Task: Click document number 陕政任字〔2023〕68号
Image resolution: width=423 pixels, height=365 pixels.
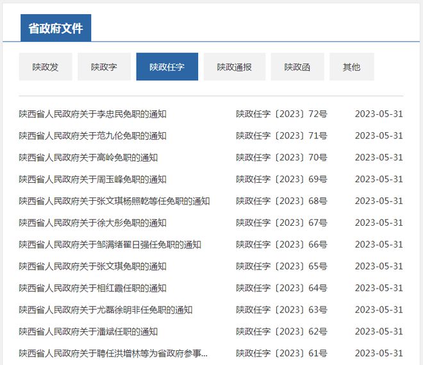Action: point(281,201)
